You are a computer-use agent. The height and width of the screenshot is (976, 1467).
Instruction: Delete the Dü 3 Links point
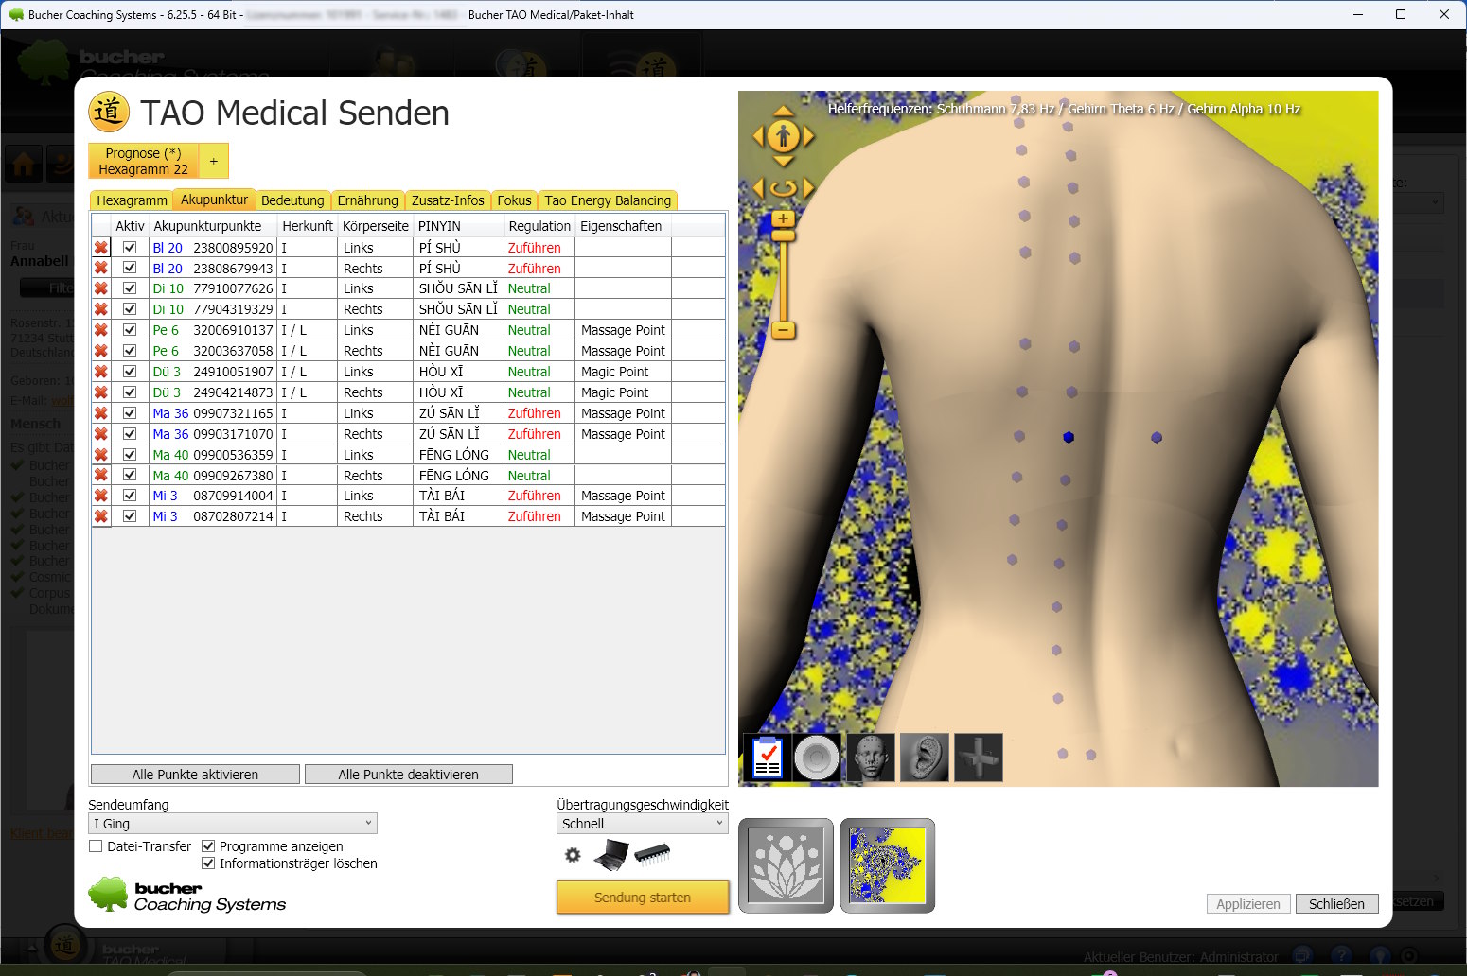pos(101,372)
